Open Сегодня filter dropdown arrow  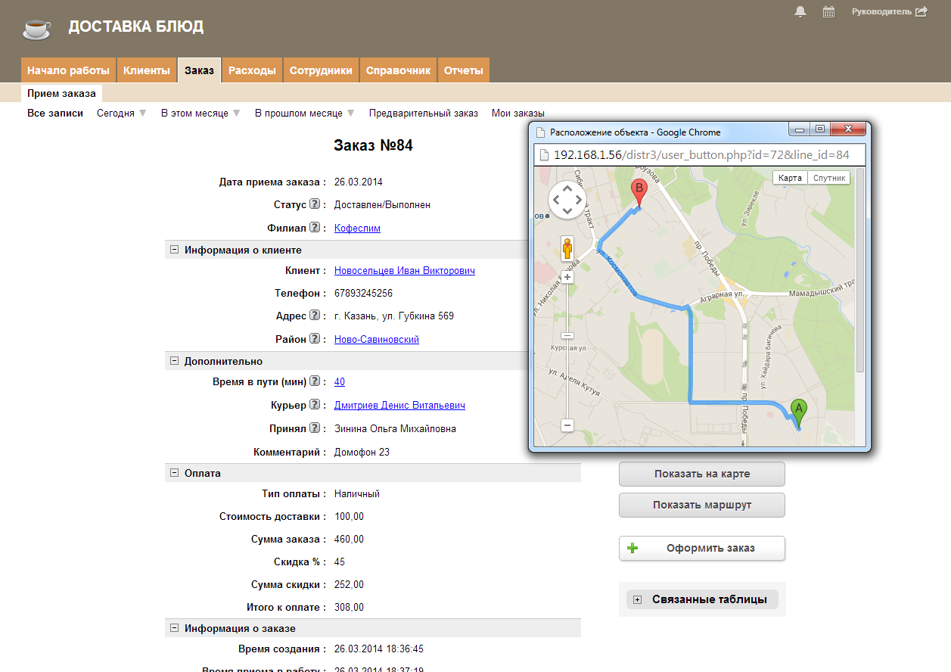click(142, 114)
